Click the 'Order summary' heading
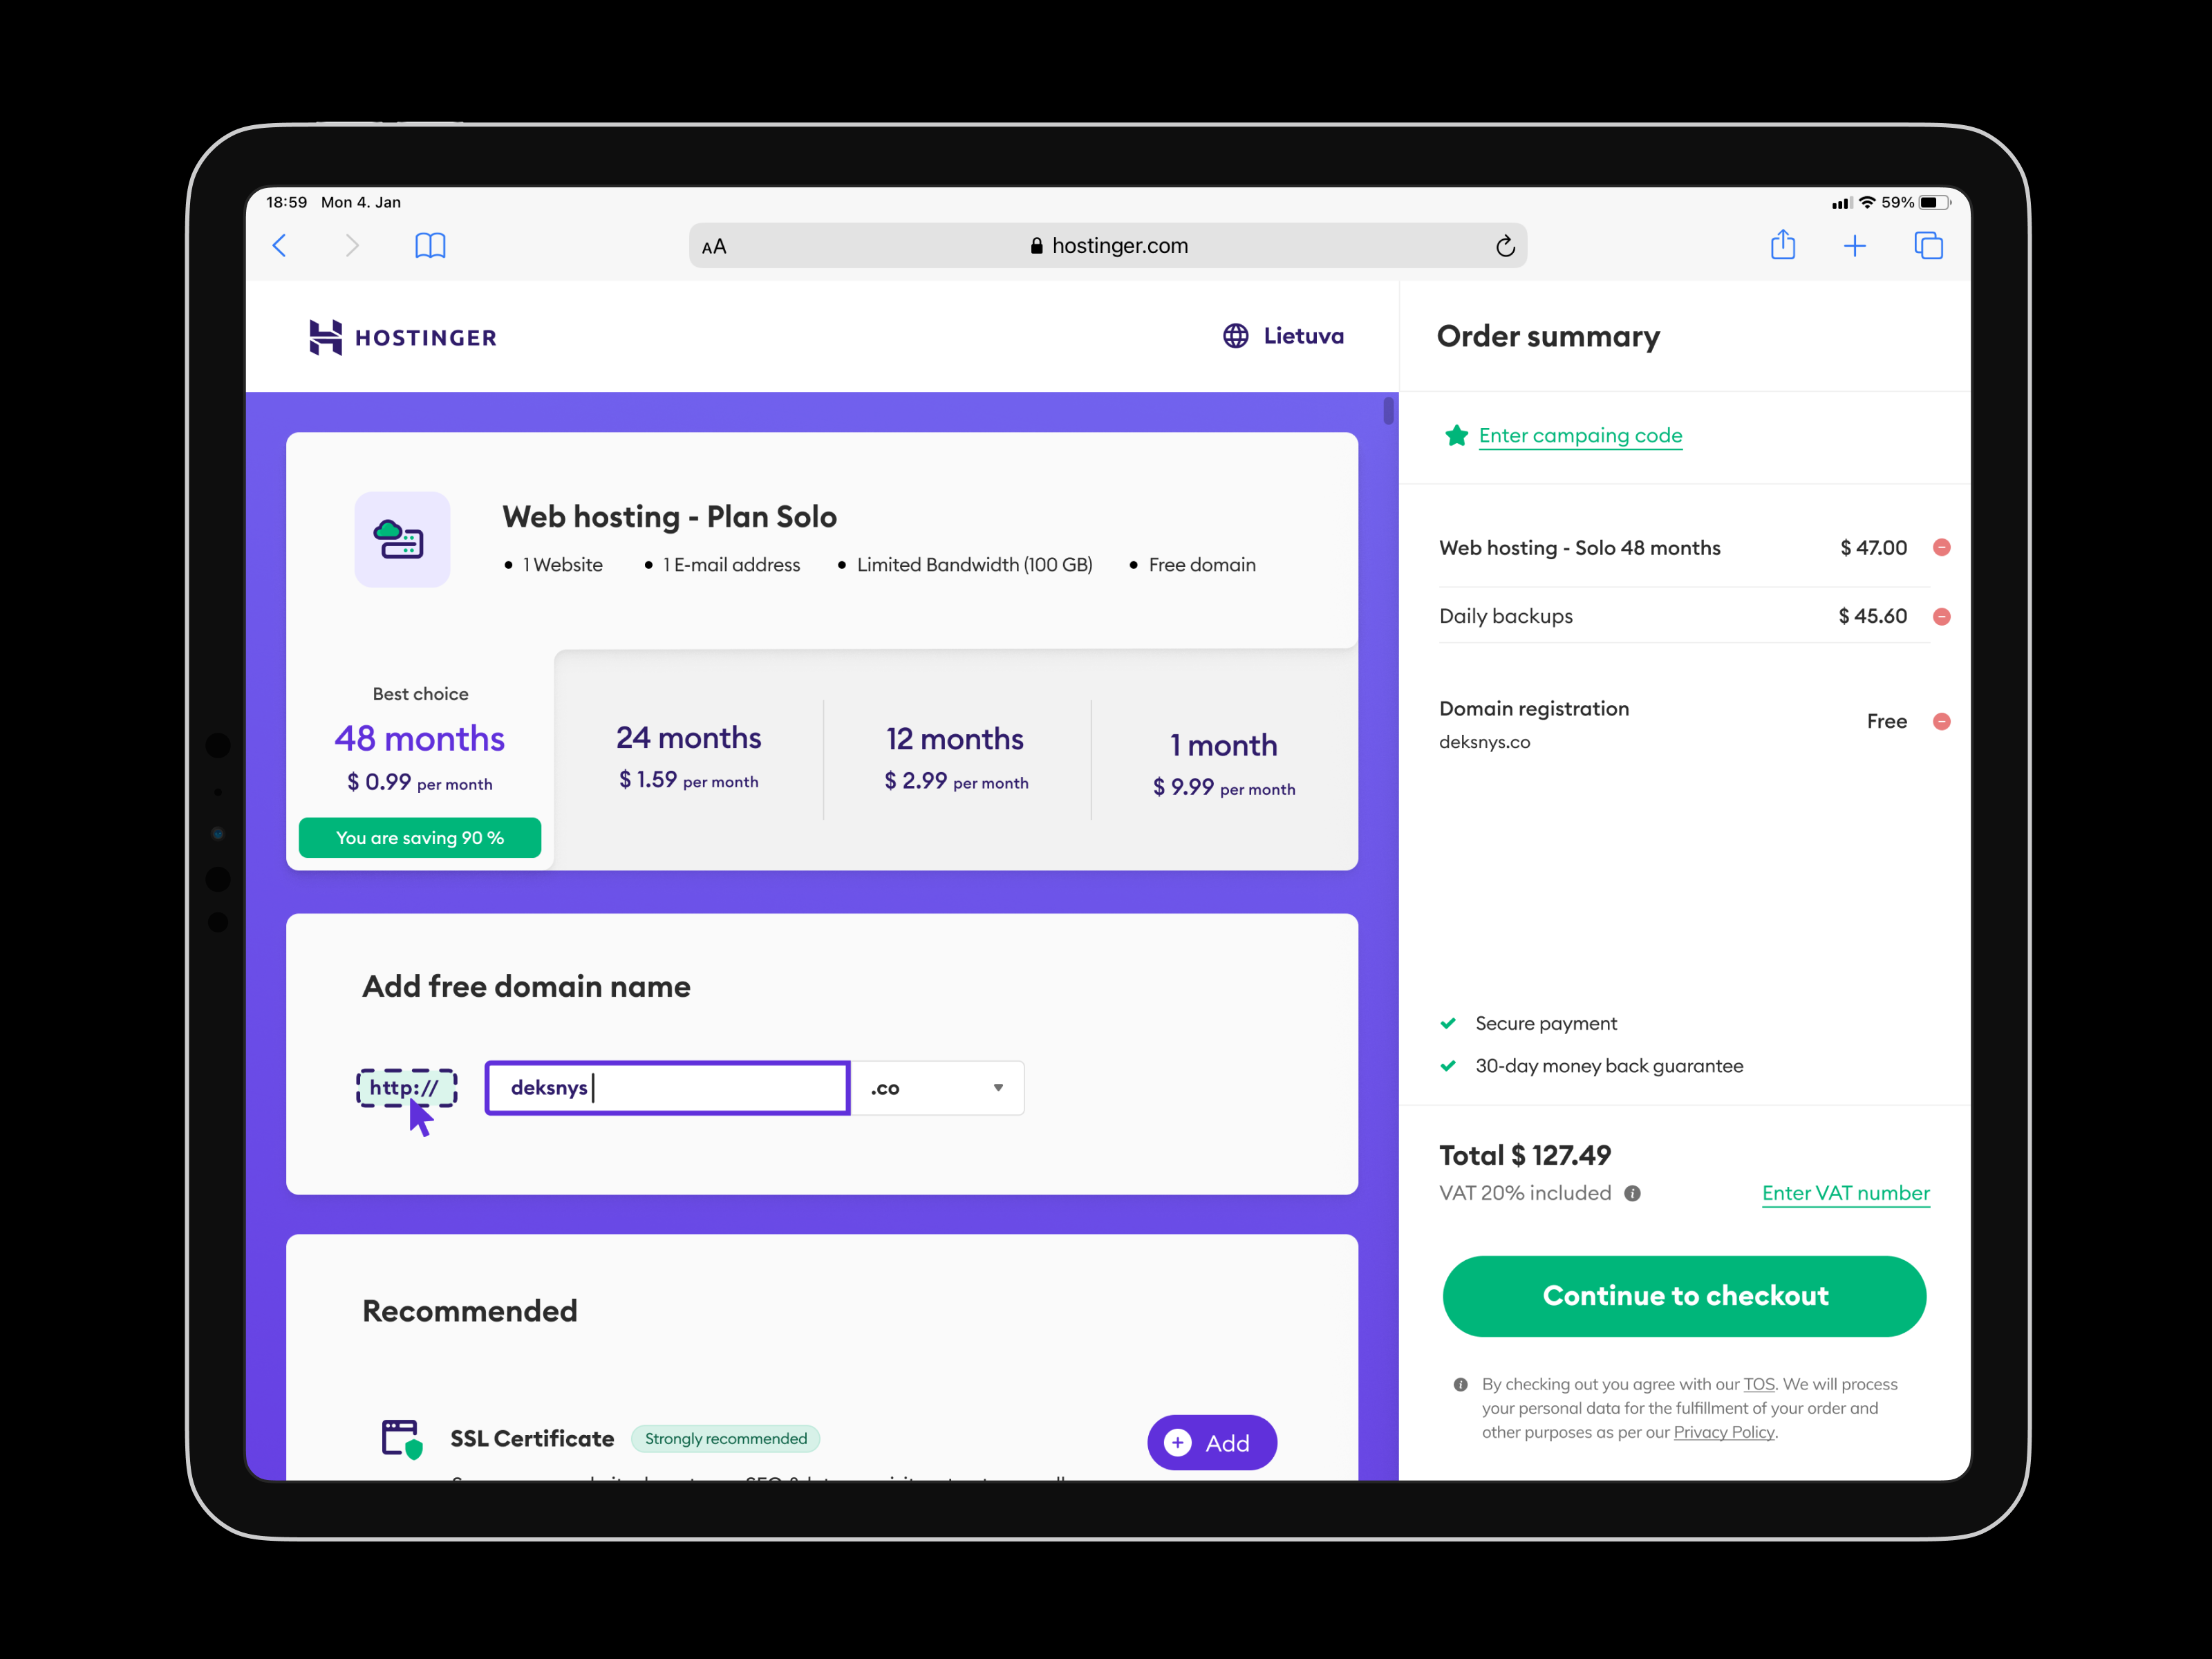Screen dimensions: 2212x1659 1548,337
